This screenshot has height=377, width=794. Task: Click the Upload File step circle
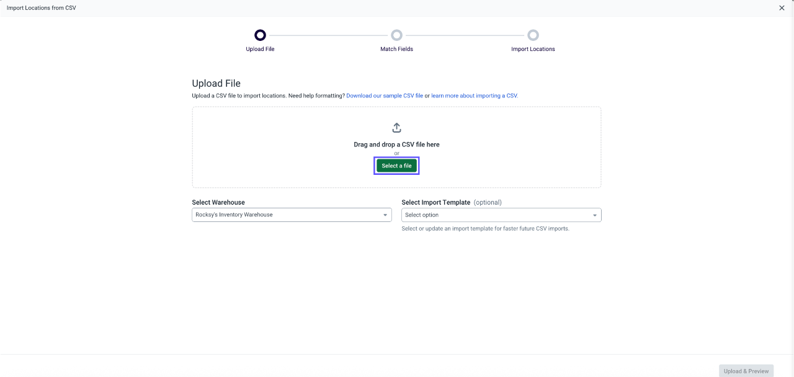[260, 35]
